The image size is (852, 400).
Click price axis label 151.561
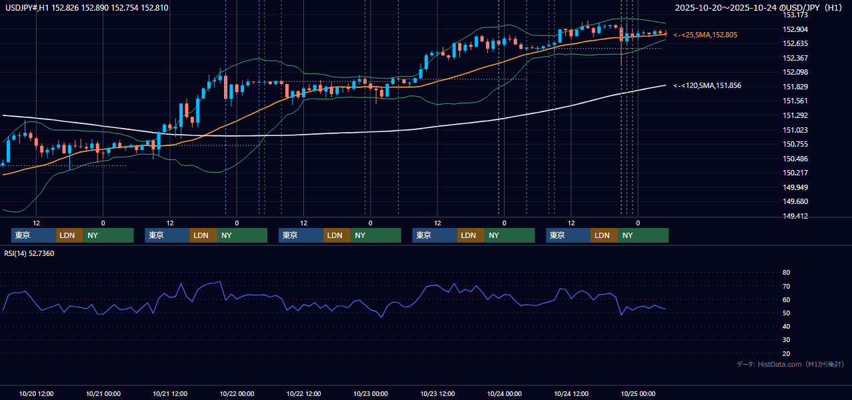[x=795, y=101]
